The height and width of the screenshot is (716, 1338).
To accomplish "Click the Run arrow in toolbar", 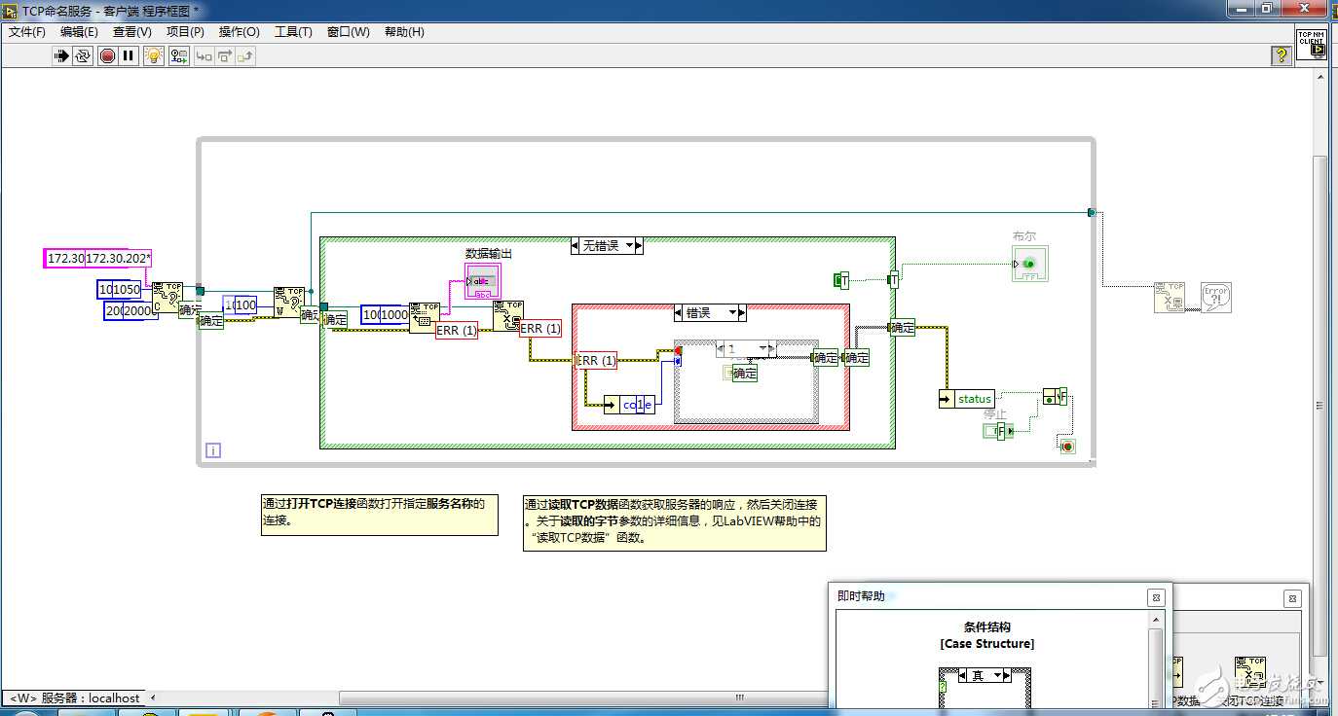I will tap(61, 56).
